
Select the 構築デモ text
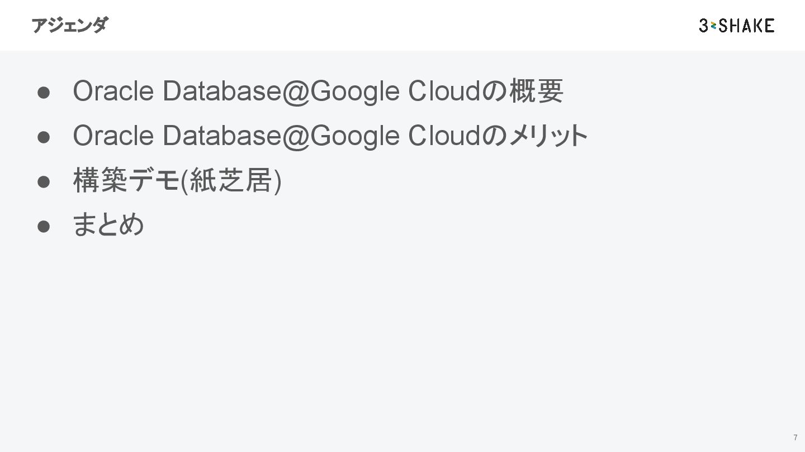[125, 181]
